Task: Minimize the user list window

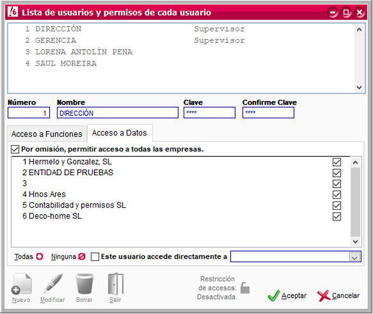Action: [333, 12]
